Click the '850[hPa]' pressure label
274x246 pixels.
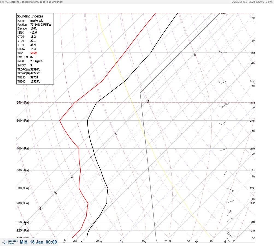(23, 222)
